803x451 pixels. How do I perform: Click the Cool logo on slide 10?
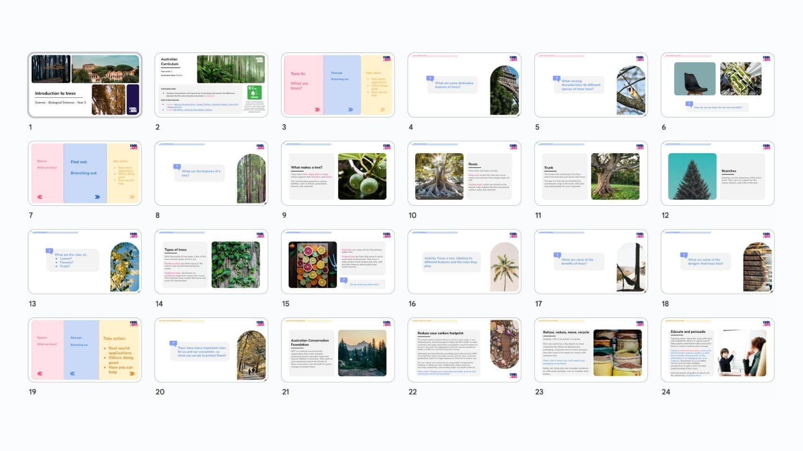point(513,147)
